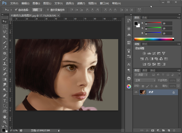Open the Filter menu
The width and height of the screenshot is (182, 133).
(x=81, y=3)
